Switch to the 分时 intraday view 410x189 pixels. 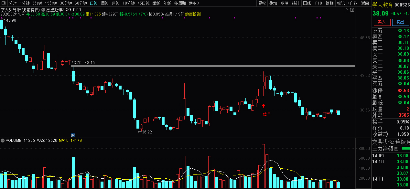(13, 3)
